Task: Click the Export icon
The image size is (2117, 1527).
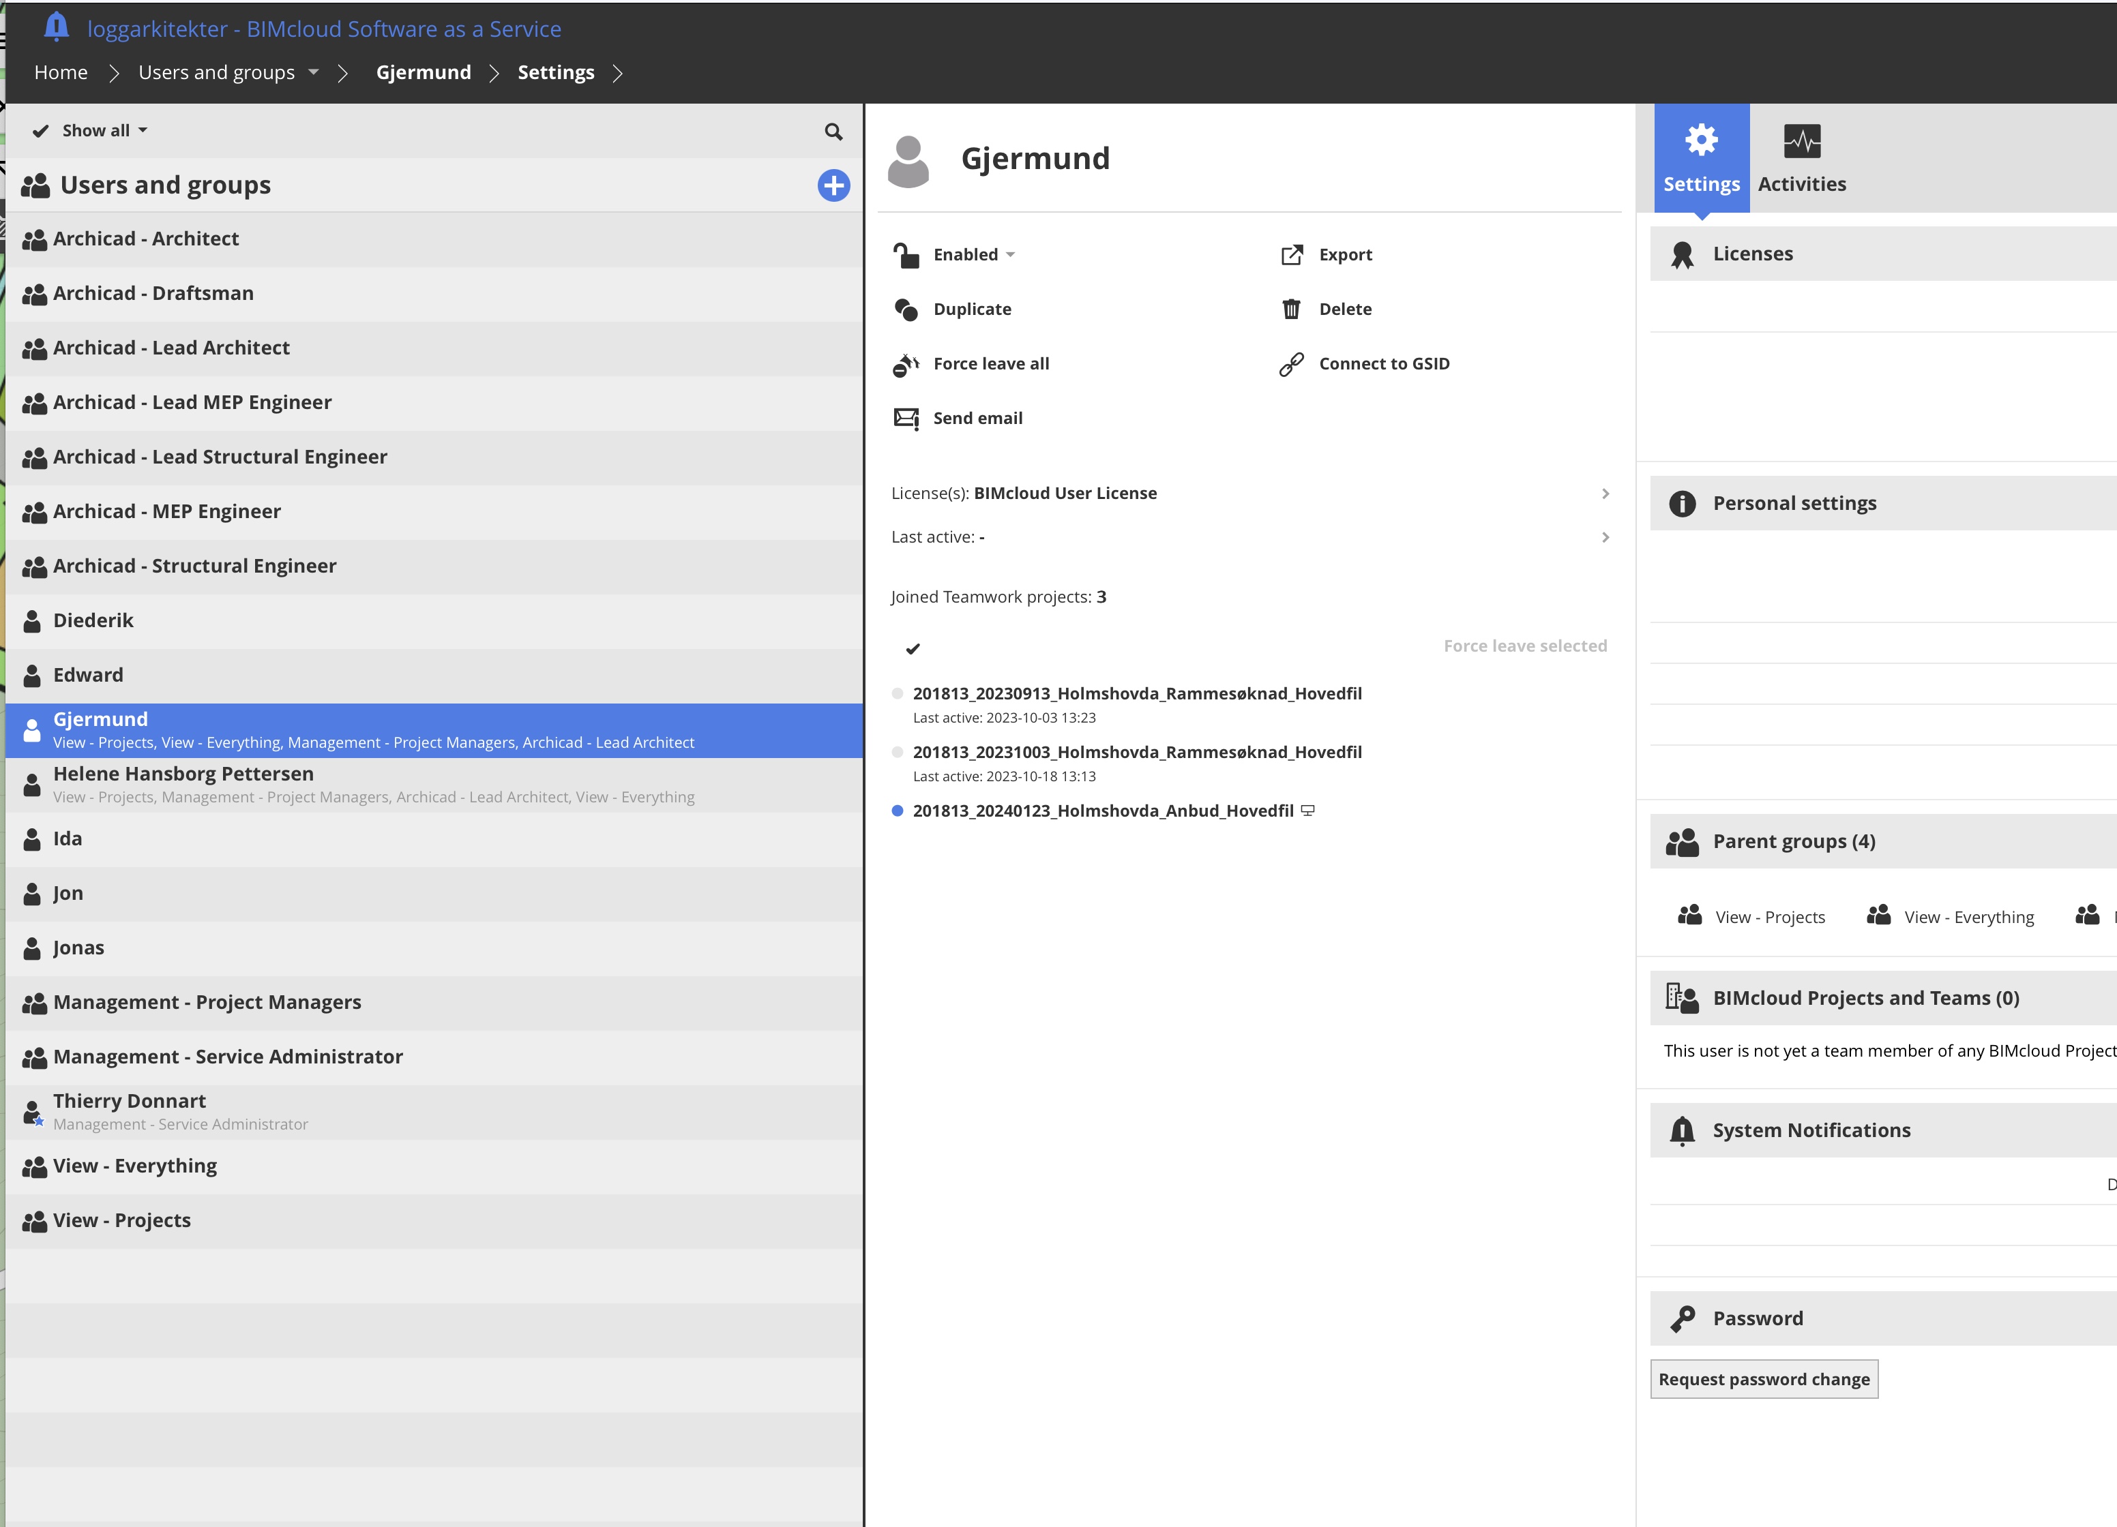Action: (1290, 255)
